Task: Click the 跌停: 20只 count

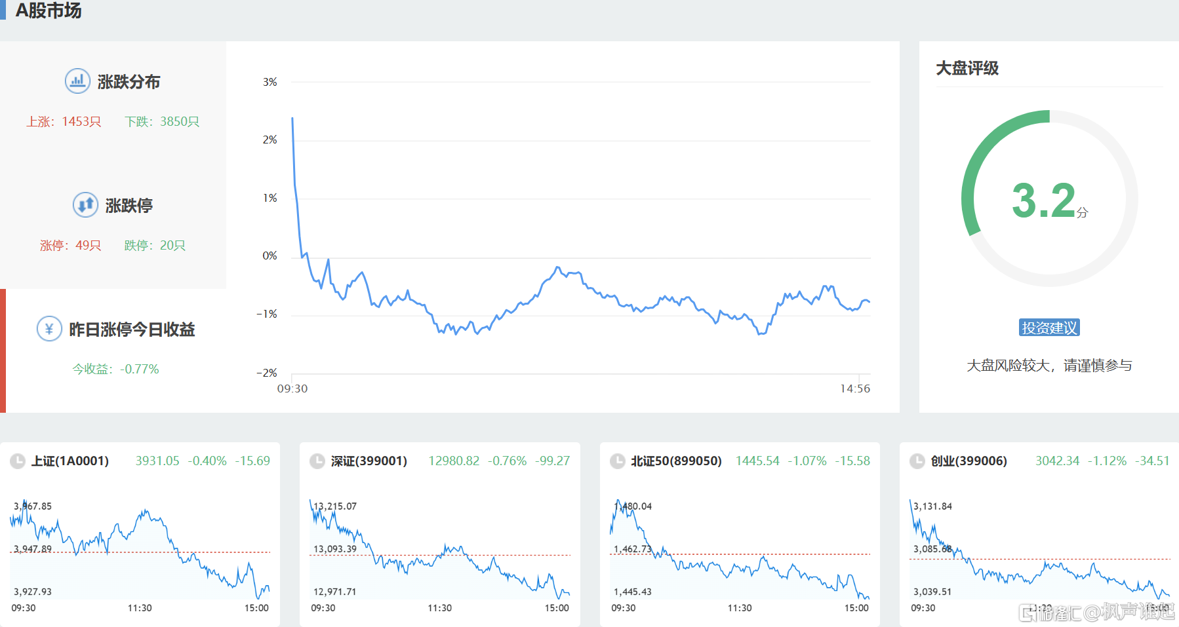Action: point(155,246)
